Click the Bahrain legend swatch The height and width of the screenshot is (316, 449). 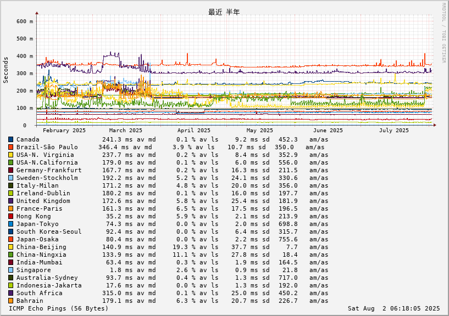coord(10,301)
